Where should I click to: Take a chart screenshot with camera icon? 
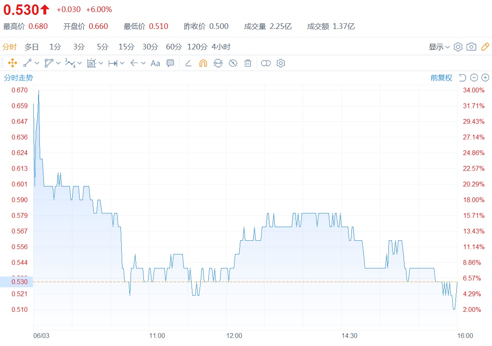(x=472, y=47)
